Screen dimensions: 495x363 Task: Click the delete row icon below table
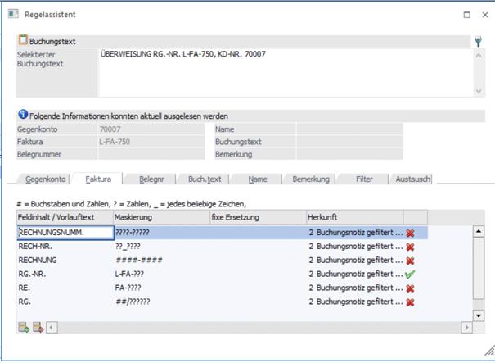tap(38, 328)
